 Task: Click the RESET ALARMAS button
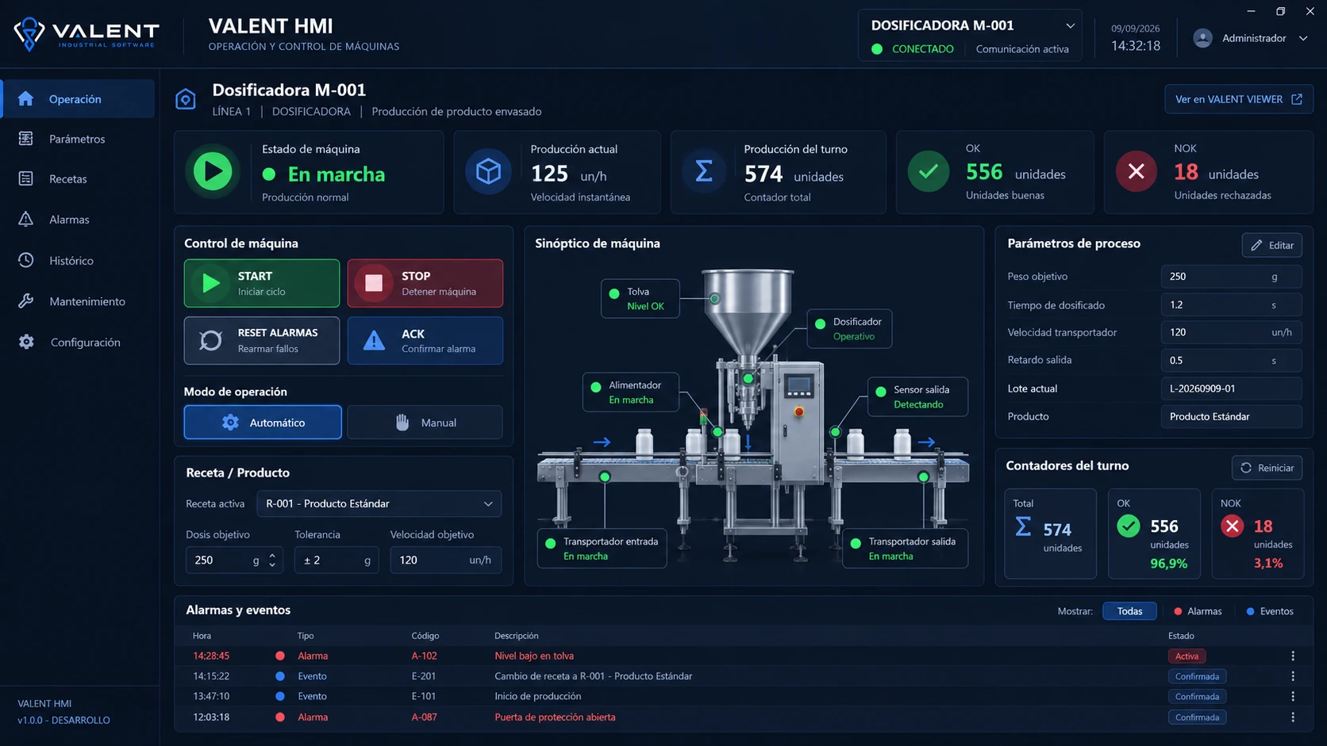(262, 340)
